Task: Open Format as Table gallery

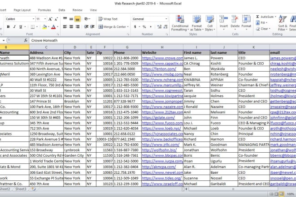Action: point(197,23)
